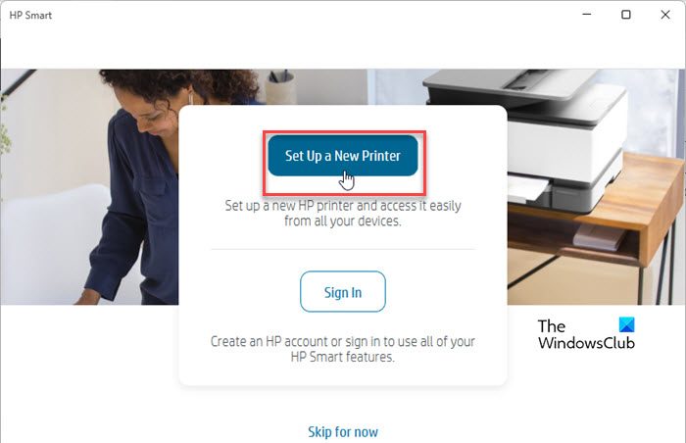Click the 'Set up a new HP printer' description
The image size is (686, 443).
(x=343, y=214)
